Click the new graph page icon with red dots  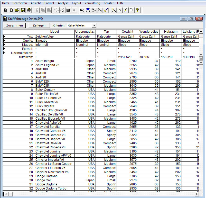pyautogui.click(x=11, y=10)
